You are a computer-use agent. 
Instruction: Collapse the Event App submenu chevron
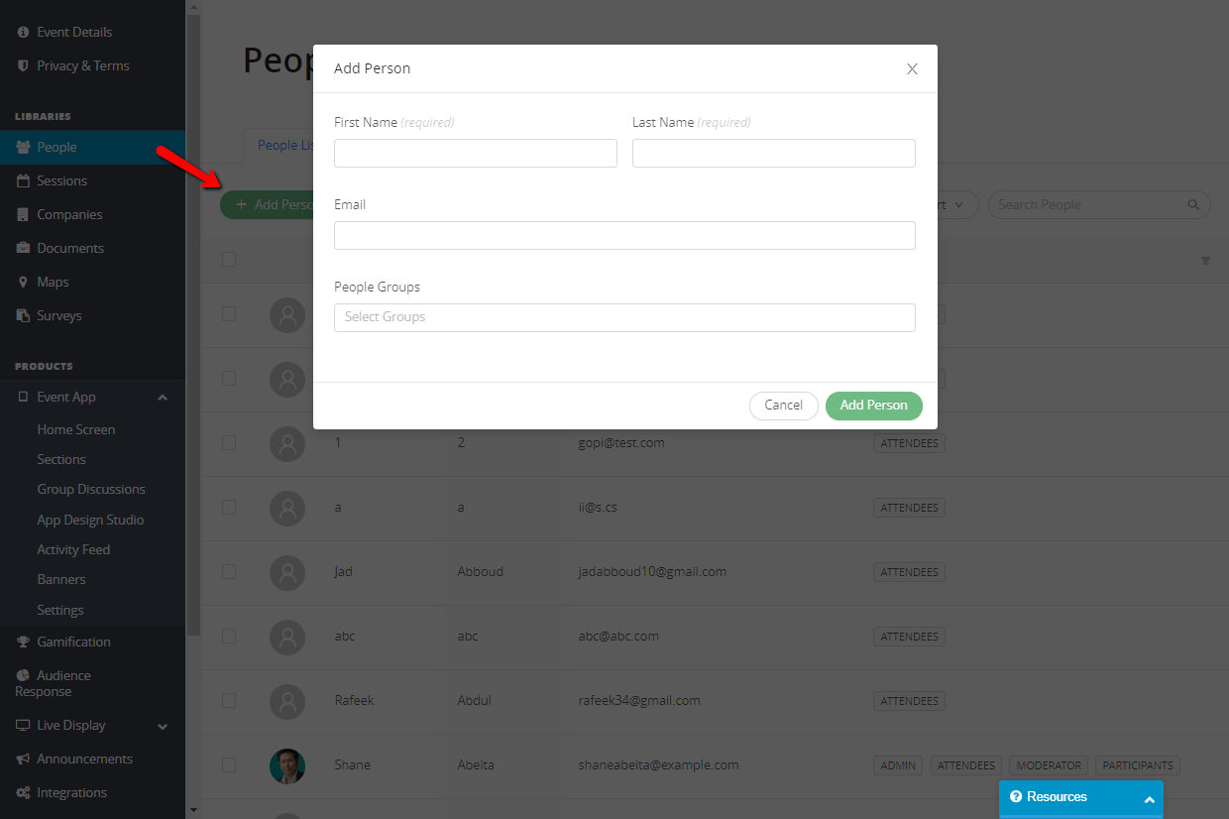[x=163, y=398]
